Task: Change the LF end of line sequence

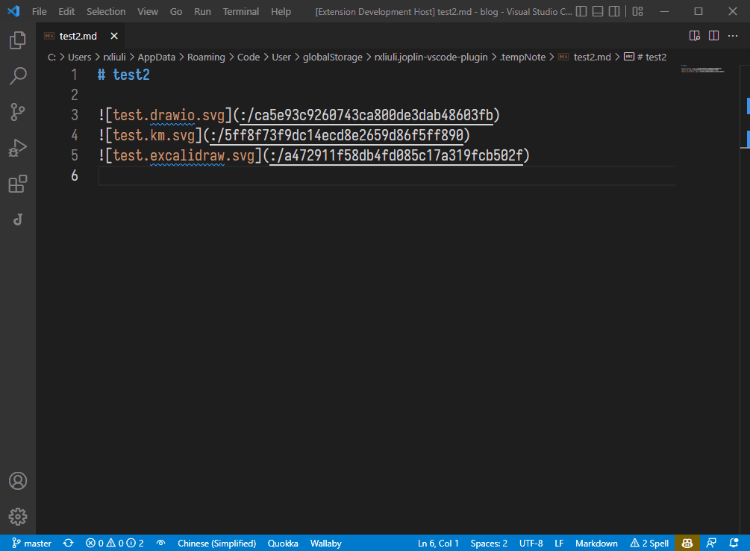Action: tap(559, 544)
